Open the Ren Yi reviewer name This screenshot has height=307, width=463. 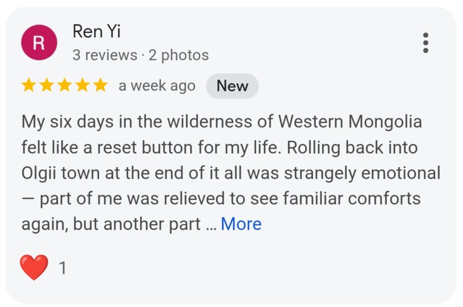pos(96,31)
